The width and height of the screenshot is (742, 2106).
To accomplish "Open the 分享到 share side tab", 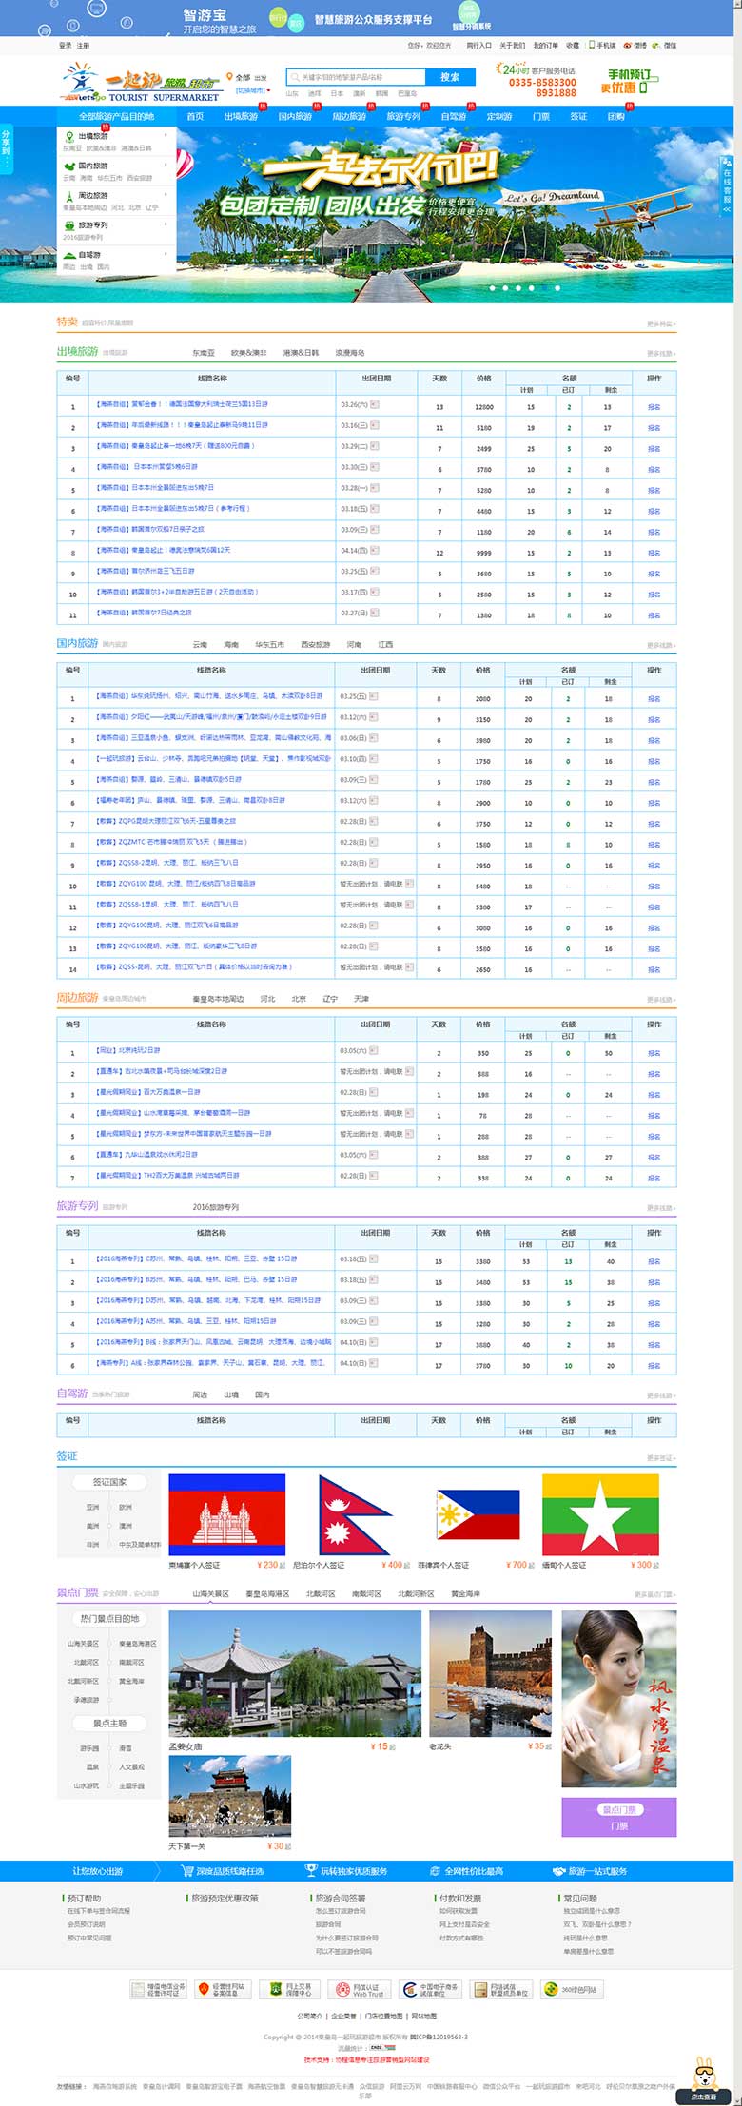I will [x=6, y=148].
